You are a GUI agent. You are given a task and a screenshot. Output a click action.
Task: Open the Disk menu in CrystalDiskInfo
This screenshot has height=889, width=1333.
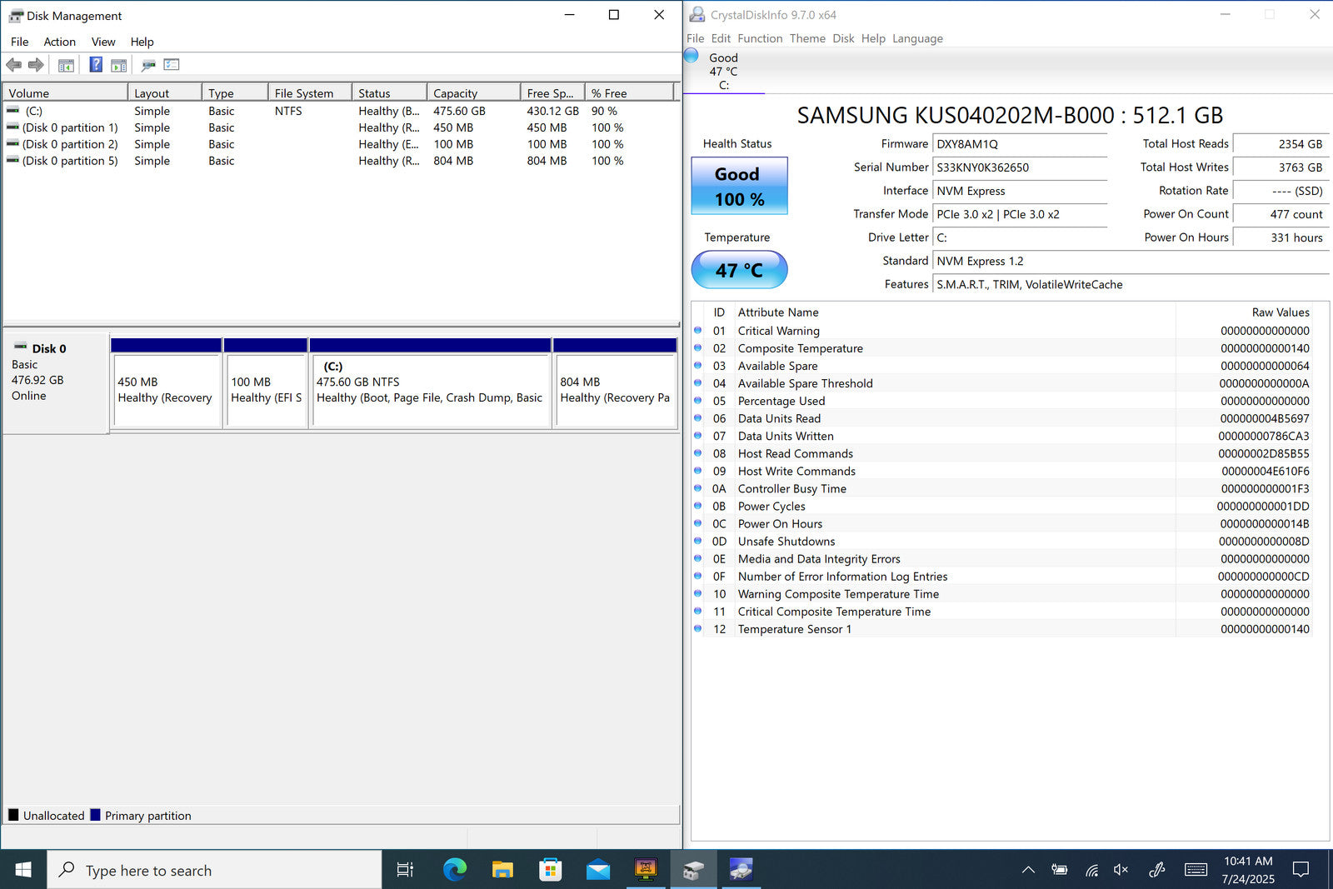pyautogui.click(x=843, y=38)
